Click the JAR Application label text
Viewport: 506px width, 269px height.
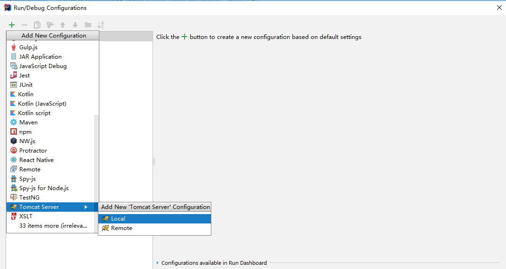point(40,57)
